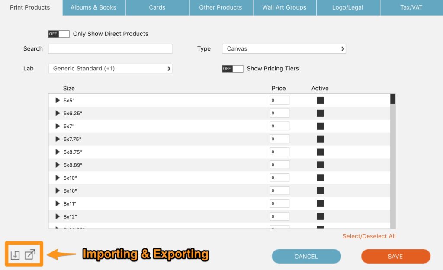443x270 pixels.
Task: Select the 8x11" size label
Action: [x=70, y=204]
